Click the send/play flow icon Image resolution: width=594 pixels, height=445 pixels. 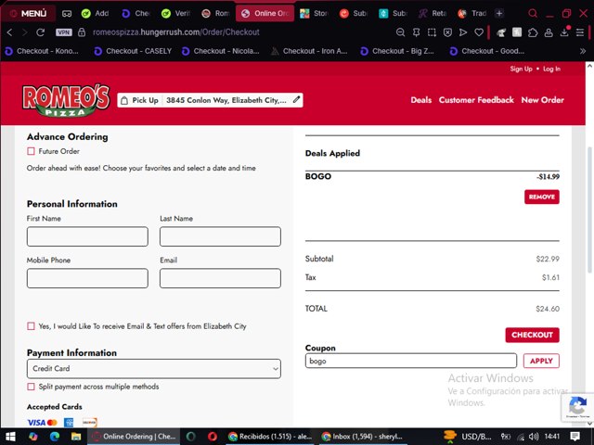(x=463, y=32)
